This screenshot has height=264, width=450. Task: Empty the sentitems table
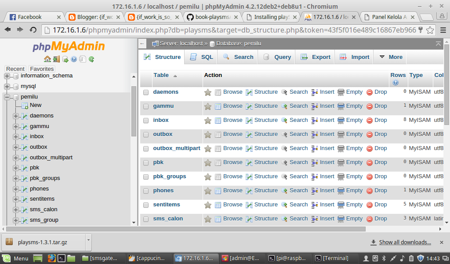[354, 204]
